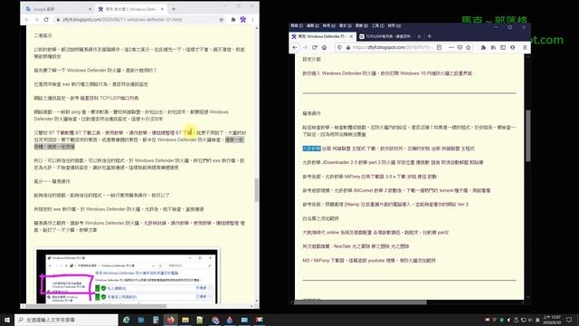The image size is (579, 326).
Task: Click the Chrome address bar URL
Action: point(122,20)
